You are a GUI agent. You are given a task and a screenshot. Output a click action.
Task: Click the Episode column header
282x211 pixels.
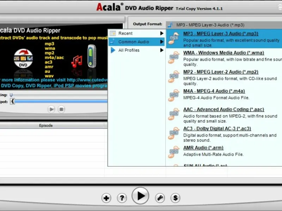tap(46, 126)
